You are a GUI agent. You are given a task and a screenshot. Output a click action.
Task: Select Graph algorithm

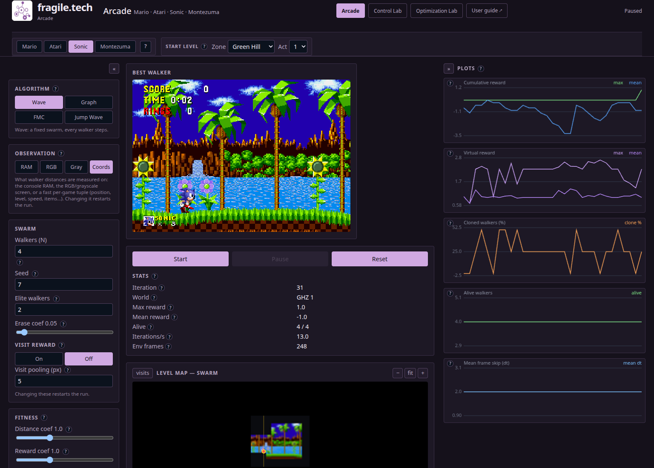pos(89,102)
